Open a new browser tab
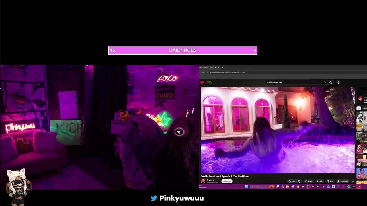Screen dimensions: 367x206 pos(222,68)
